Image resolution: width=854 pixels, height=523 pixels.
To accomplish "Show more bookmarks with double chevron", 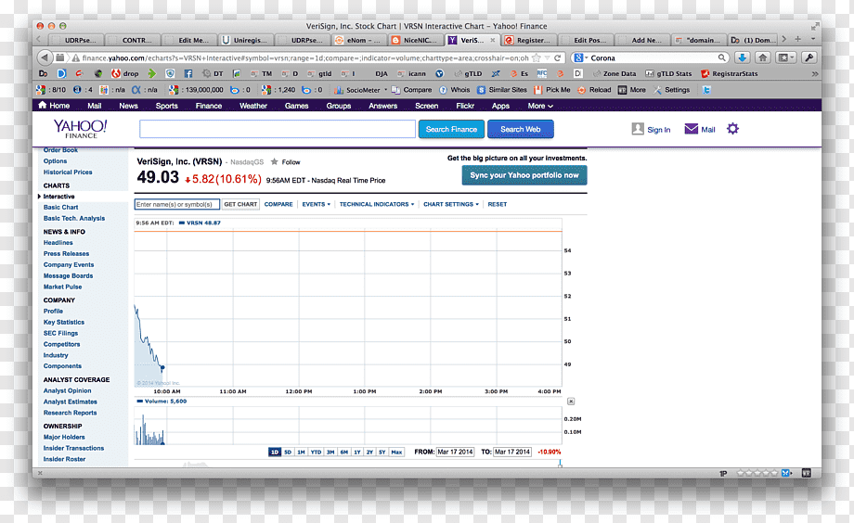I will tap(815, 73).
